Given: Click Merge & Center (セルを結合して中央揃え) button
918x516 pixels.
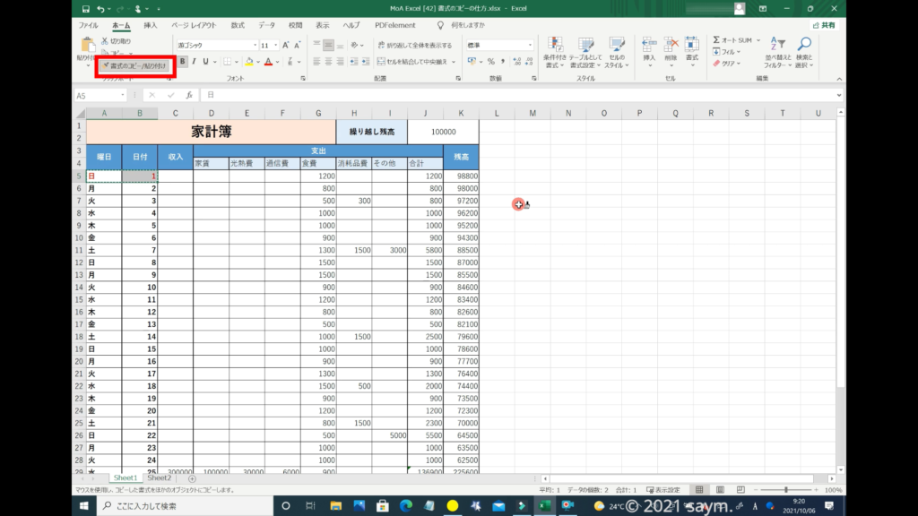Looking at the screenshot, I should click(415, 62).
